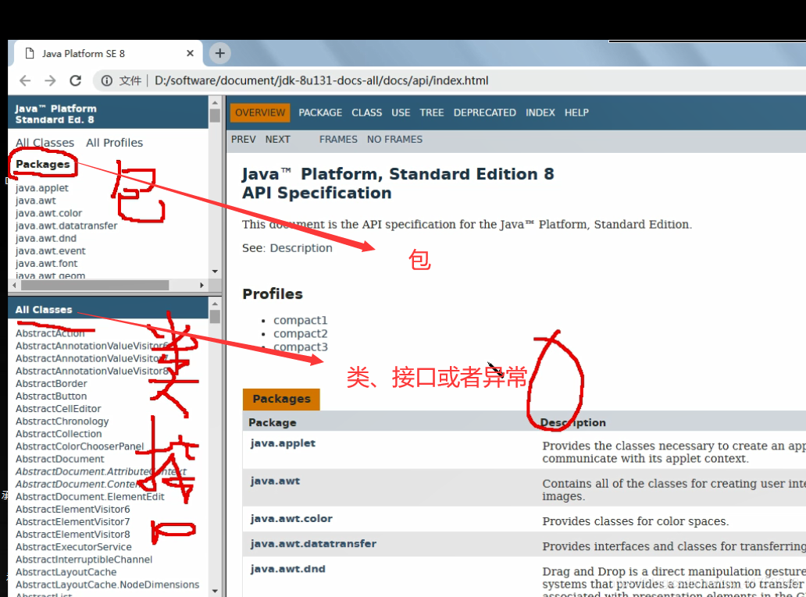Open java.awt.datatransfer in the Packages table
This screenshot has width=806, height=597.
[x=313, y=544]
